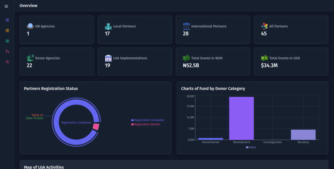The width and height of the screenshot is (334, 169).
Task: Click the Local Partners count 17
Action: pyautogui.click(x=107, y=34)
